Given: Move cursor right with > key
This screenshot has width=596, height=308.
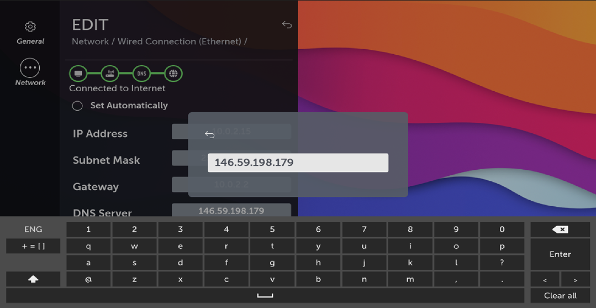Looking at the screenshot, I should (575, 280).
